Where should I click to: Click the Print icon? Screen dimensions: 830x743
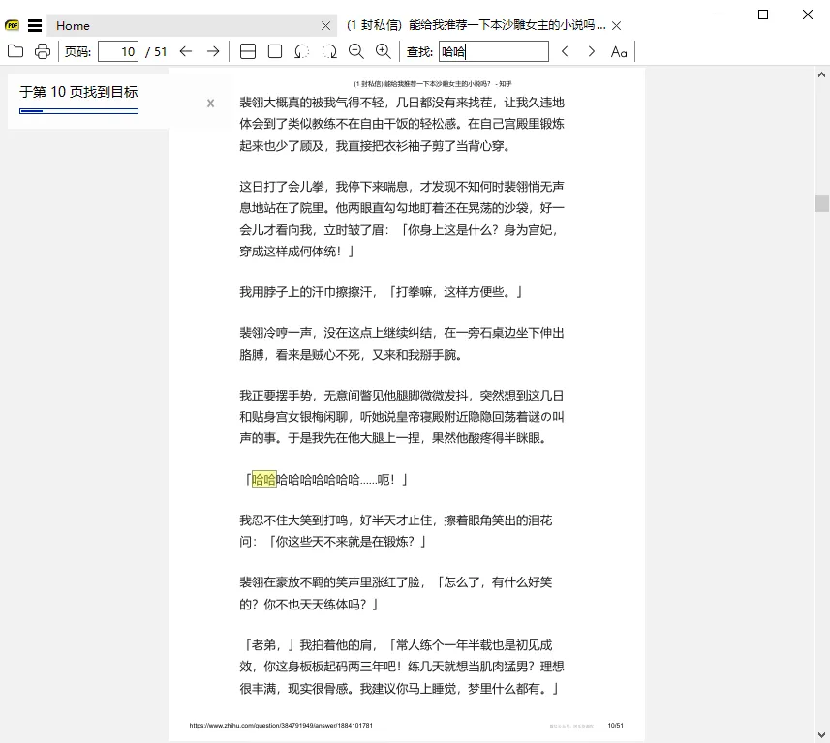coord(43,51)
